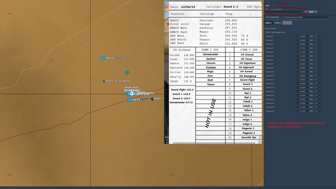
Task: Select the GAZ-66 kl. Zuladung truck marker
Action: pos(129,100)
